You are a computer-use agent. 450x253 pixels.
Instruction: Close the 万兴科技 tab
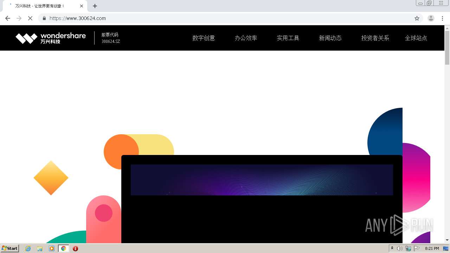pyautogui.click(x=82, y=6)
